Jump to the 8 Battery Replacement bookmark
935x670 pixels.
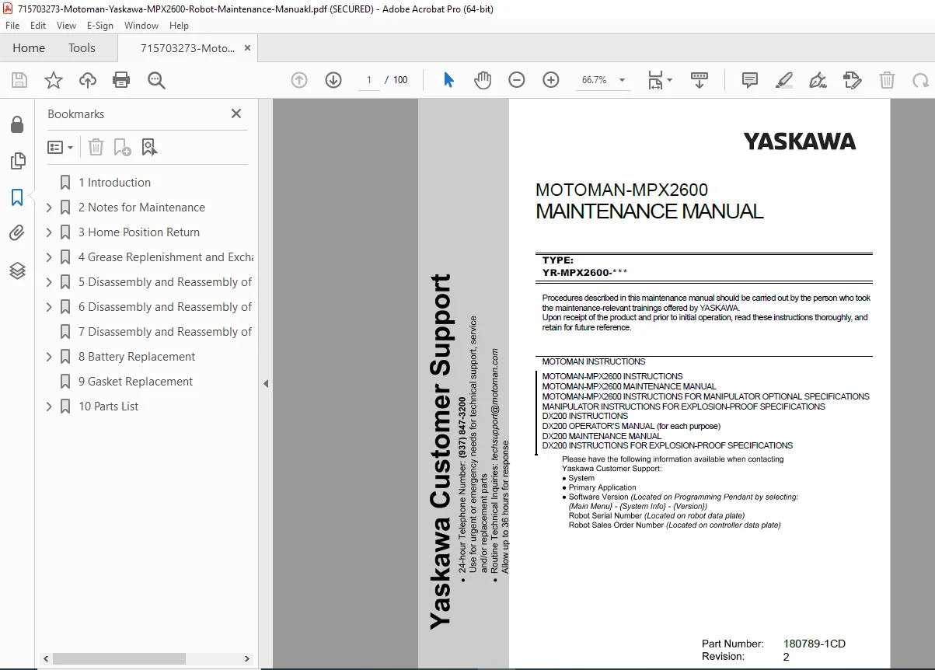tap(137, 357)
